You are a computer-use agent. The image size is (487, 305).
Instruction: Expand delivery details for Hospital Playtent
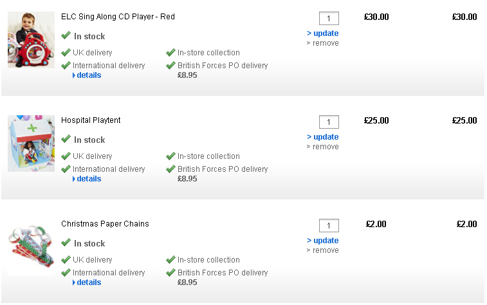(88, 179)
